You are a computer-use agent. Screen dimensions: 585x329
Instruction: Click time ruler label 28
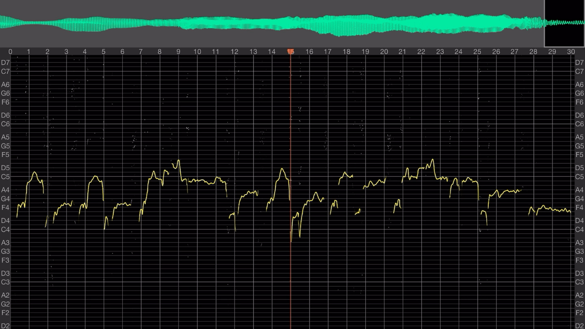pyautogui.click(x=533, y=52)
